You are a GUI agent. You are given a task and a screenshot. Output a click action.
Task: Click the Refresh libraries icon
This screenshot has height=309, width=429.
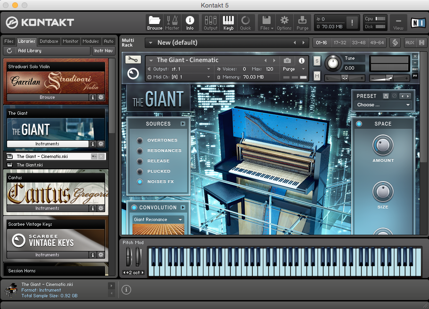pyautogui.click(x=9, y=51)
